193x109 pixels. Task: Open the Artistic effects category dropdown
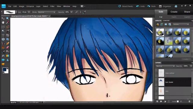181,25
